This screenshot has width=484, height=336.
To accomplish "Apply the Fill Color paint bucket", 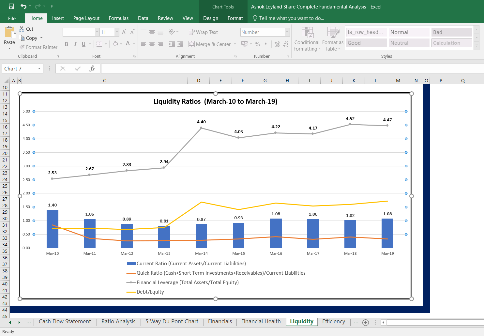I will (115, 44).
